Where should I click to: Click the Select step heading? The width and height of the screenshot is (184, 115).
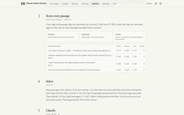(50, 81)
